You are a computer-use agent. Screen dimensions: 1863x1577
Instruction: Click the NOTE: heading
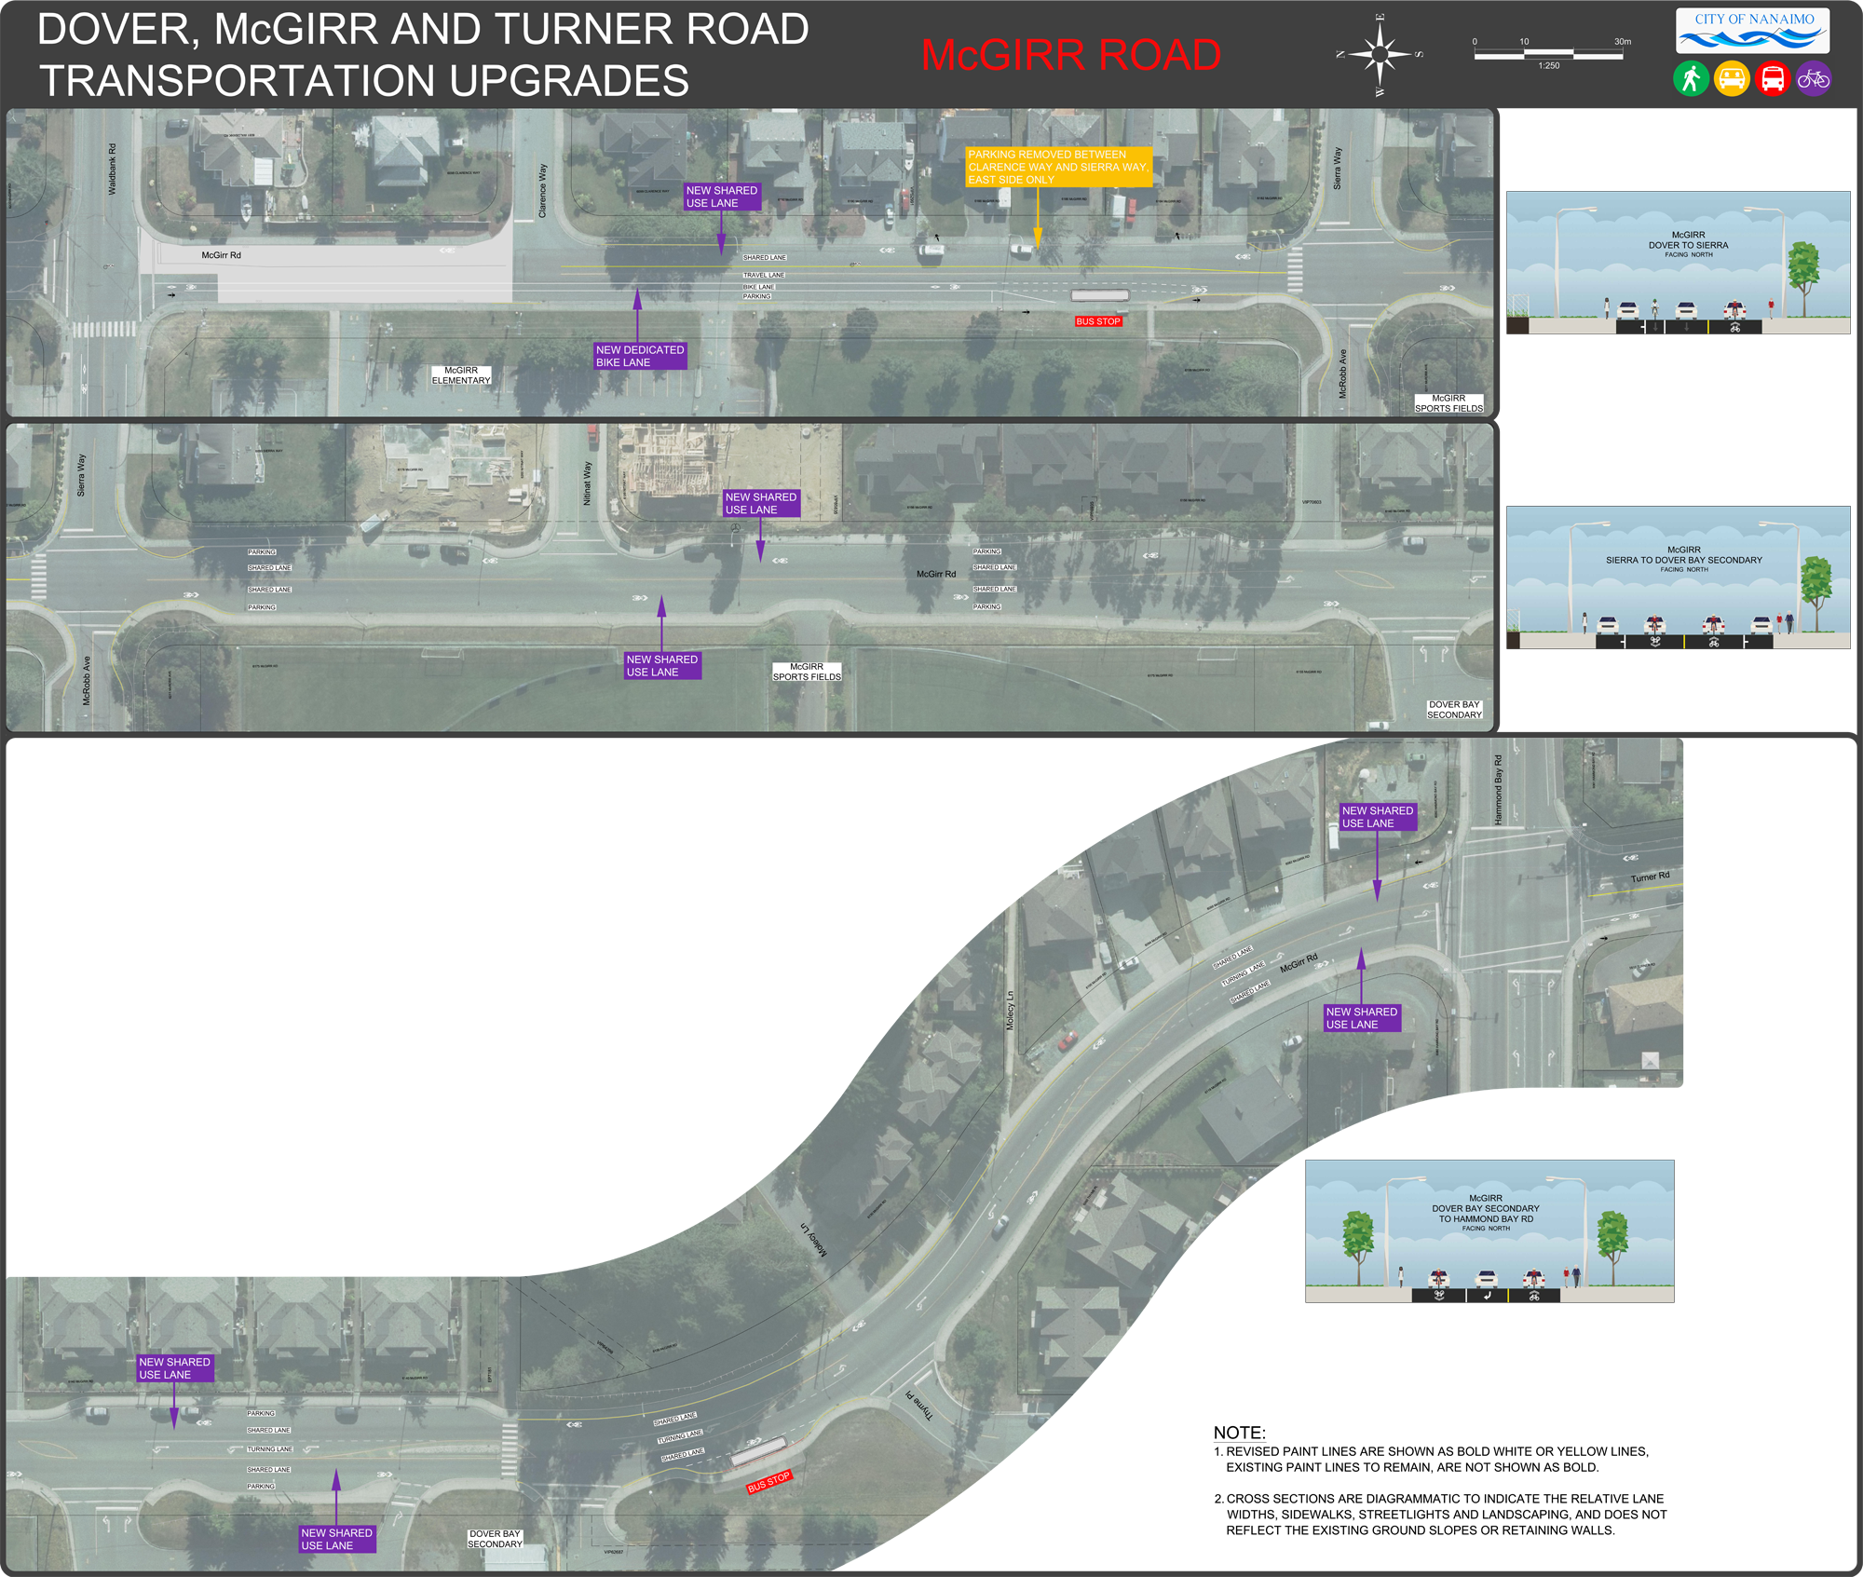point(1239,1433)
